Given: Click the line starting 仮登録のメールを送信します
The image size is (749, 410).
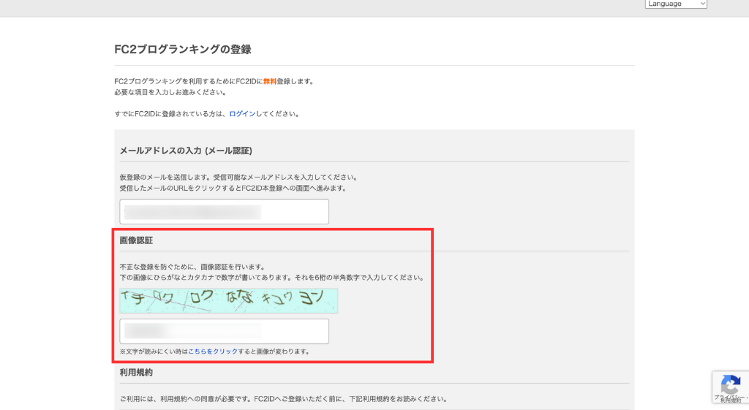Looking at the screenshot, I should pos(239,178).
